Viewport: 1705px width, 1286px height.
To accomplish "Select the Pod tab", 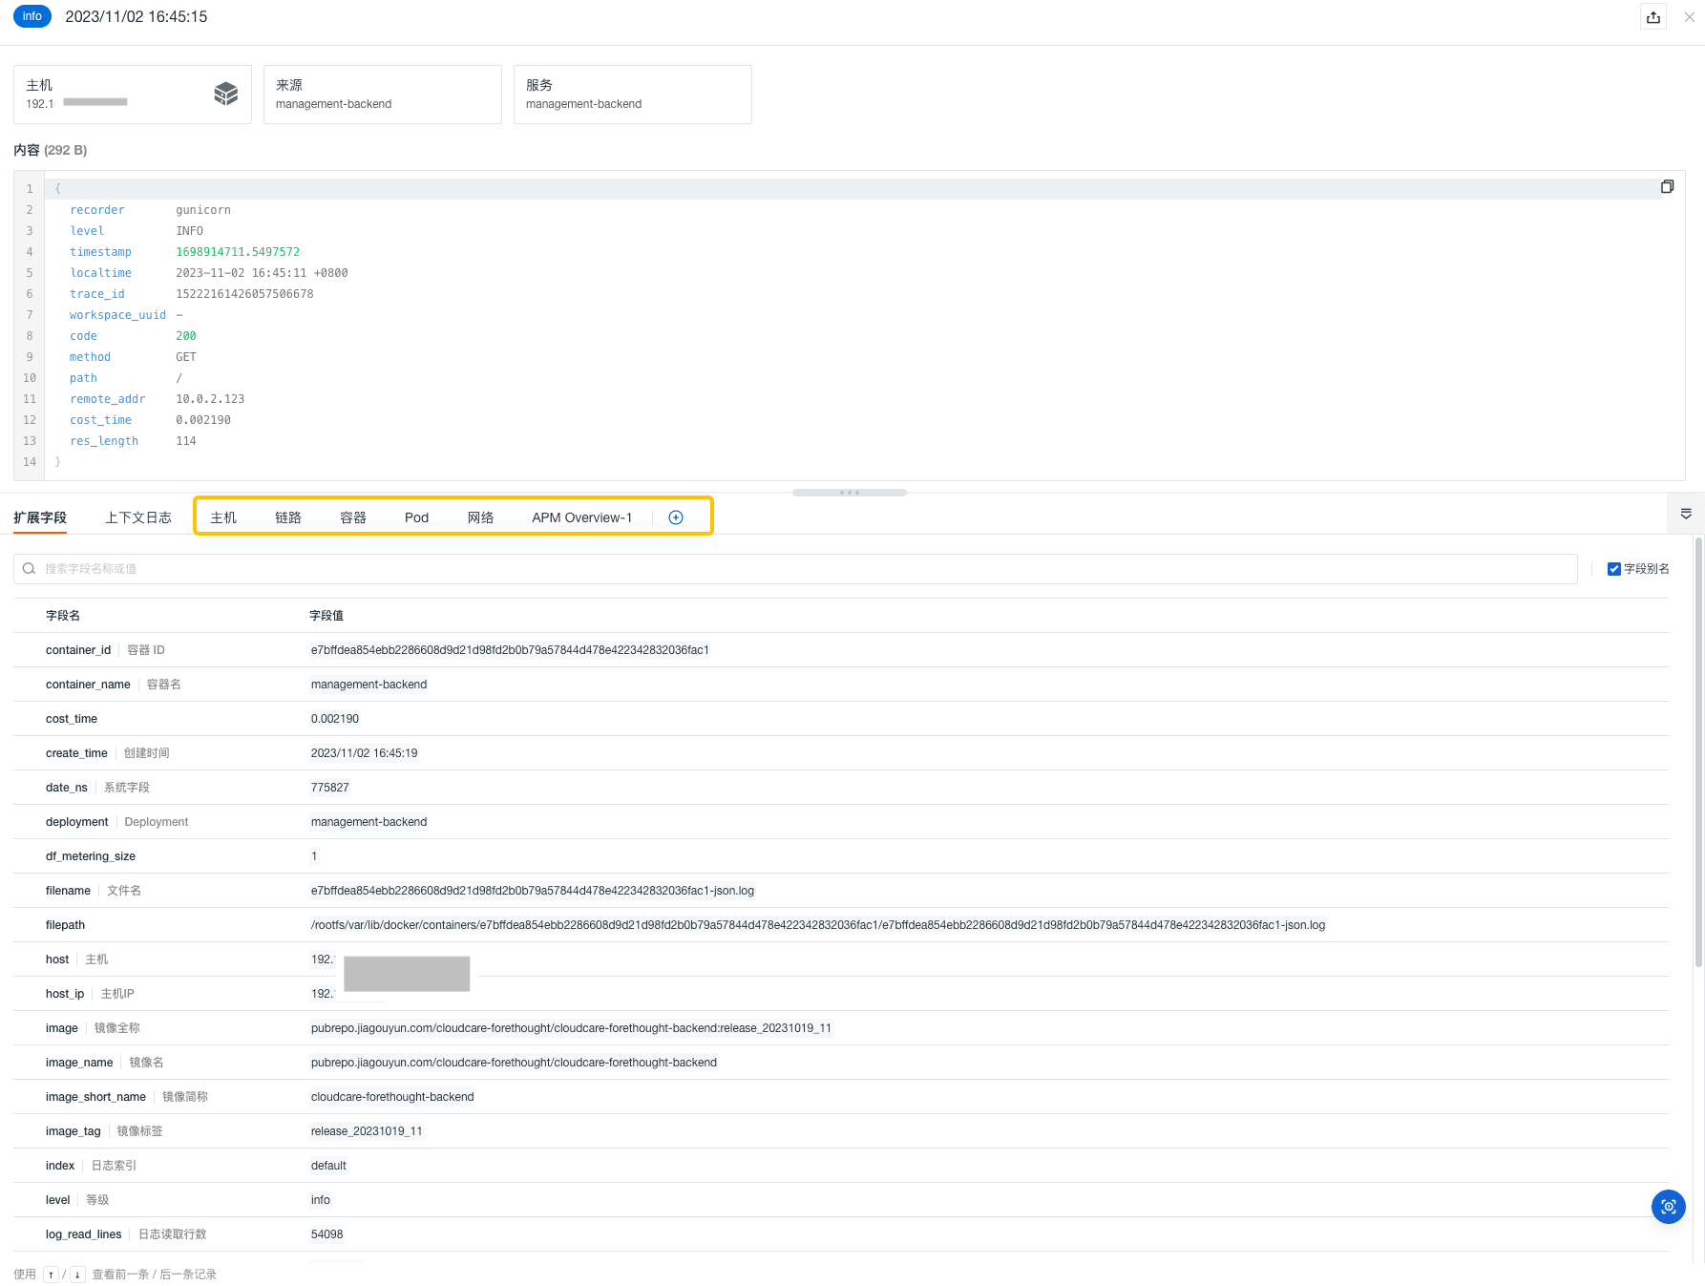I will (416, 517).
